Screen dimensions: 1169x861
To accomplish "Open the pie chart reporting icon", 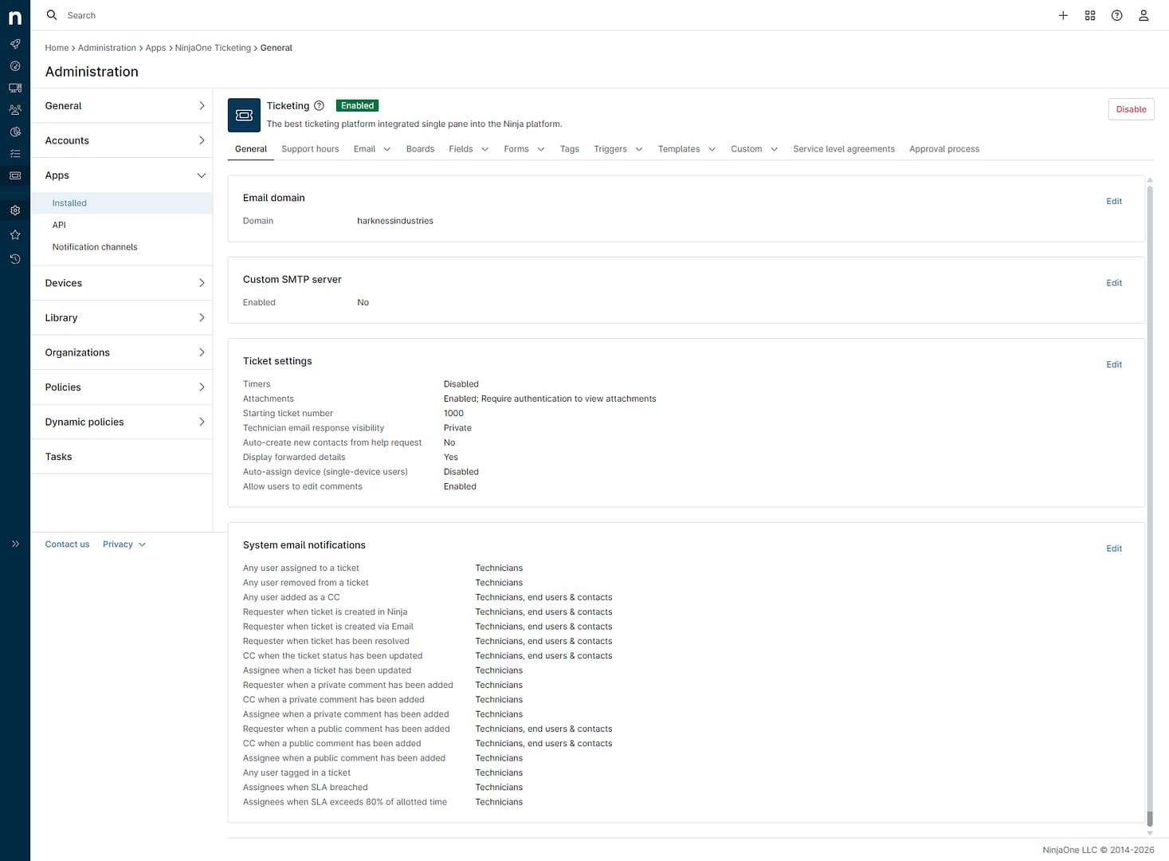I will [15, 132].
